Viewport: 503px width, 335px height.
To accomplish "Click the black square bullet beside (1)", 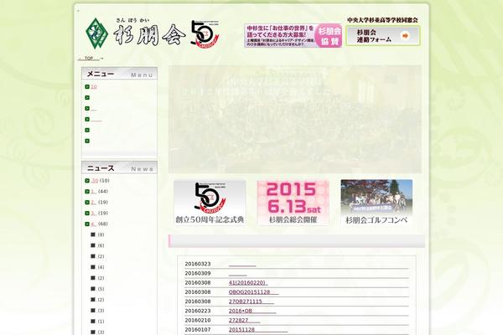I will pyautogui.click(x=93, y=322).
